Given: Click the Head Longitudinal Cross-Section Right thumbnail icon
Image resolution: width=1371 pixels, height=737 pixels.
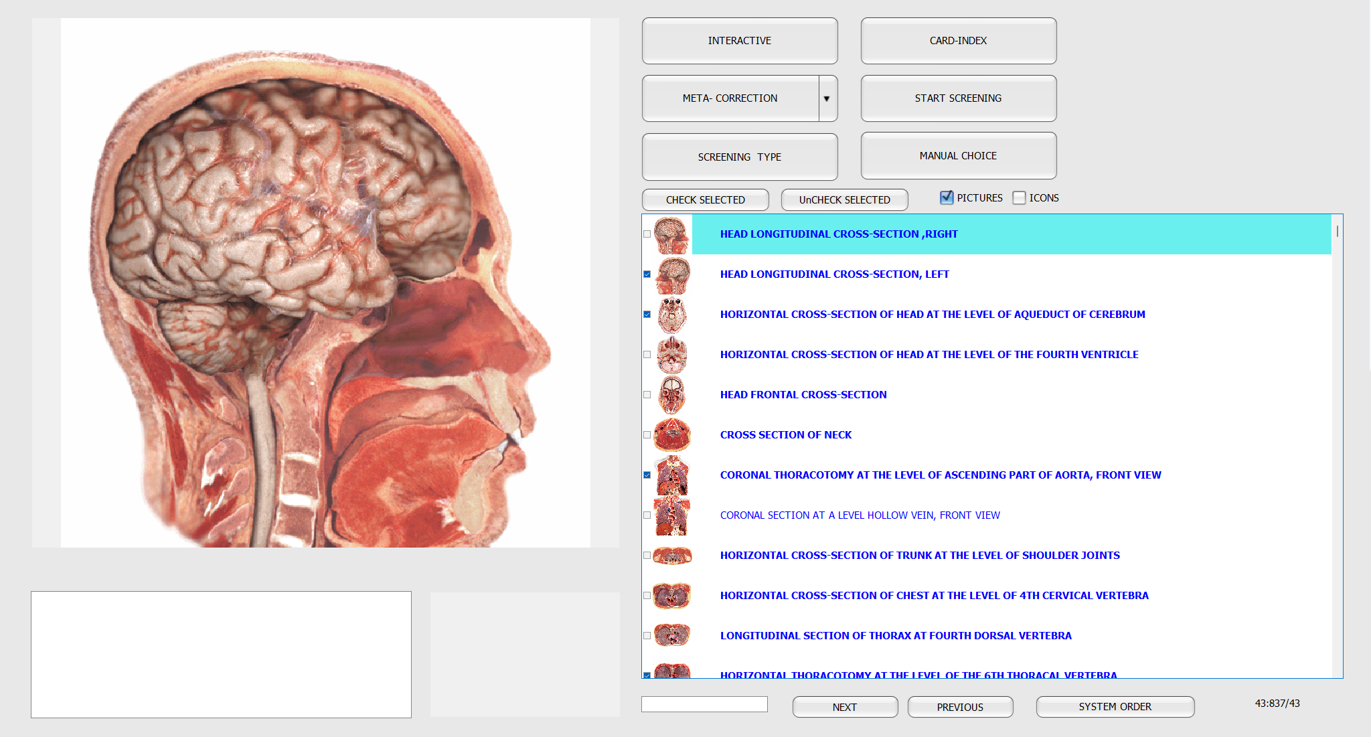Looking at the screenshot, I should (671, 234).
